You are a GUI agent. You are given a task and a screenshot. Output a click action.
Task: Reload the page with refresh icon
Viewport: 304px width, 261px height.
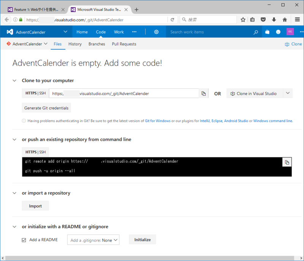(x=173, y=20)
